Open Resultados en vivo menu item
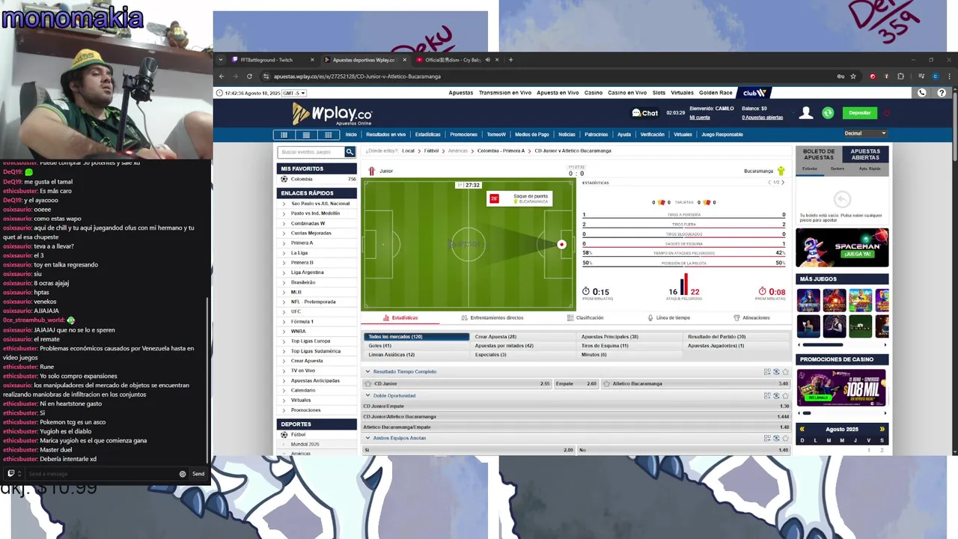958x539 pixels. [x=385, y=135]
